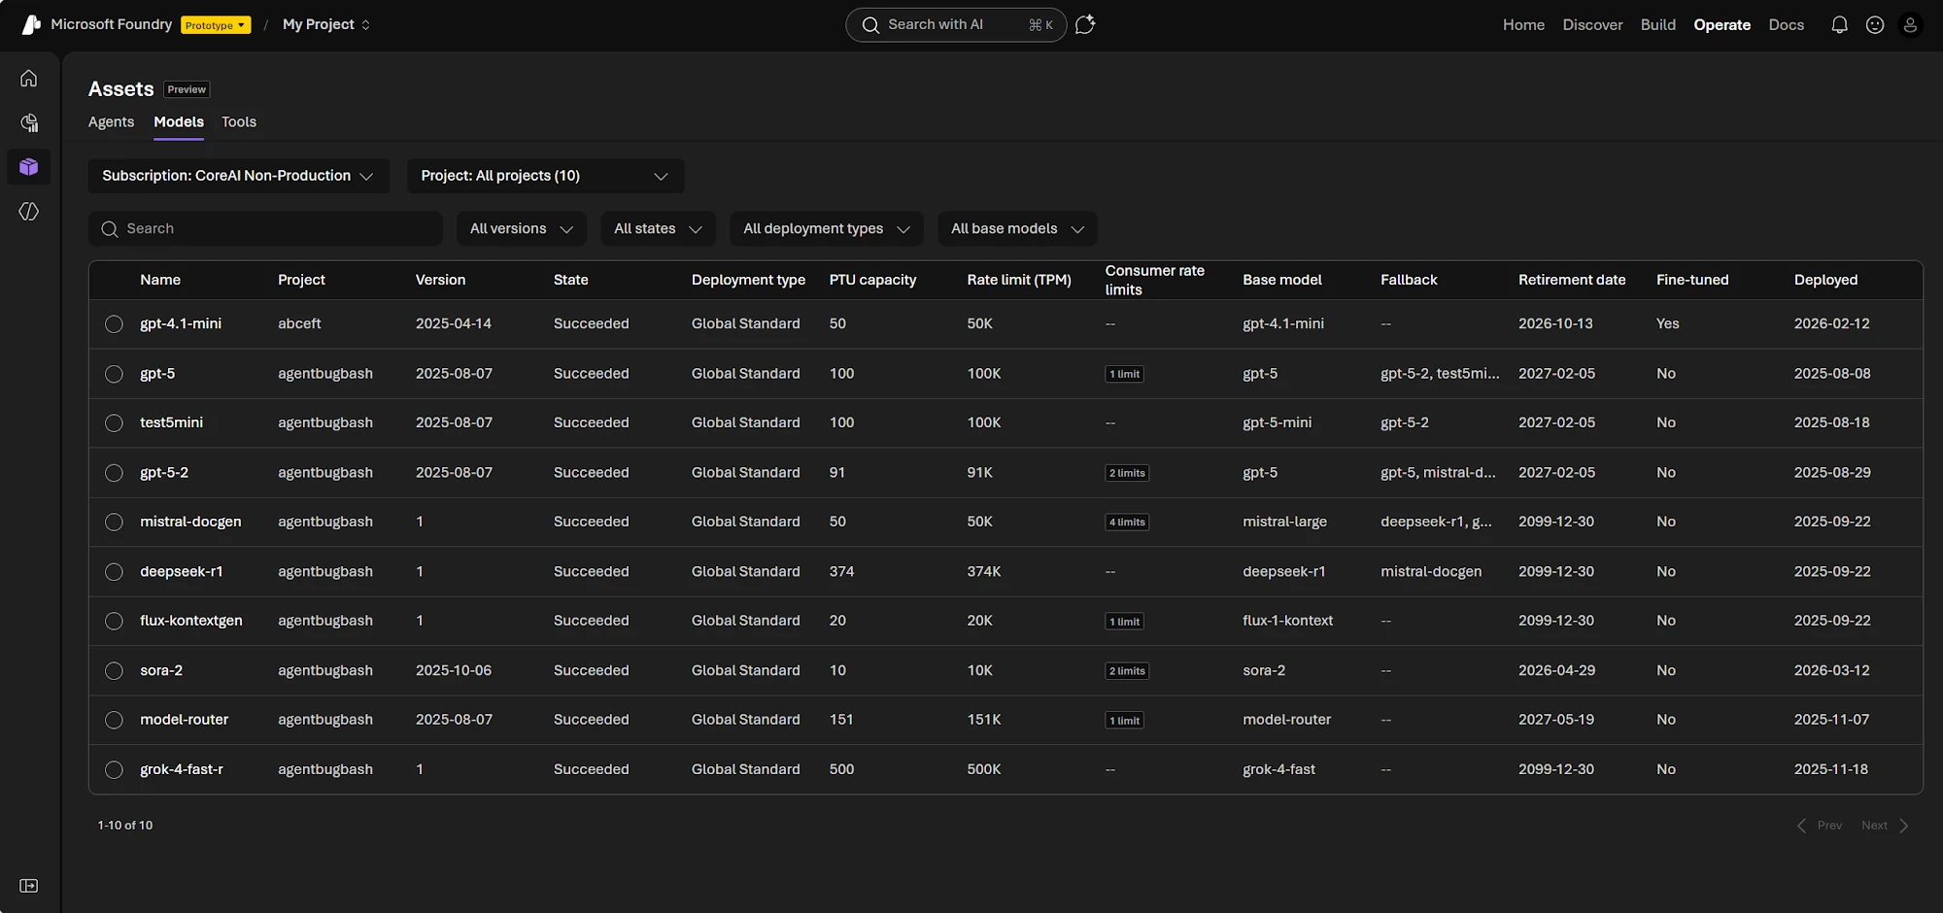Select the grok-4-fast-r row radio button
This screenshot has width=1943, height=913.
(x=114, y=770)
